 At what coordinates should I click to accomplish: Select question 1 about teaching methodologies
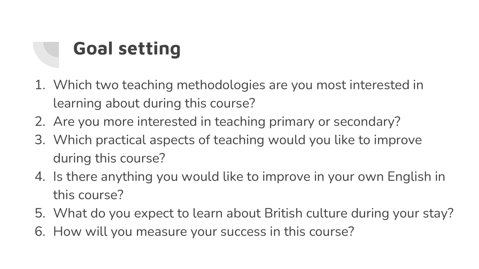pos(238,94)
